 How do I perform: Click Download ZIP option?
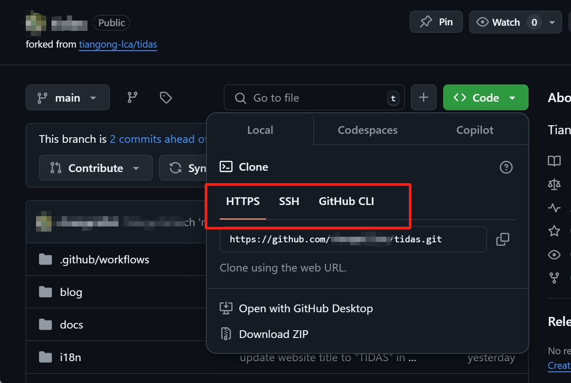point(273,334)
